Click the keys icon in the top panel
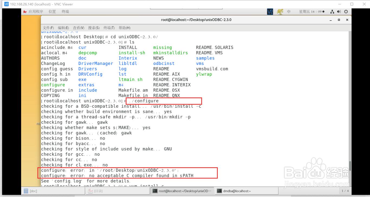The image size is (370, 197). pyautogui.click(x=280, y=12)
